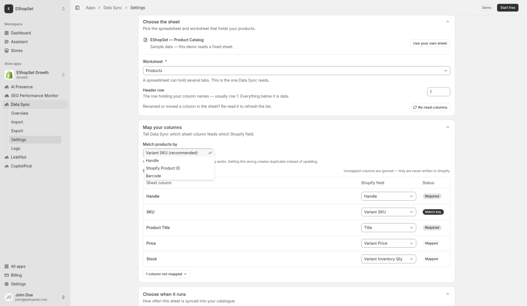Screen dimensions: 527x306
Task: Collapse the Choose the sheet section
Action: coord(447,22)
